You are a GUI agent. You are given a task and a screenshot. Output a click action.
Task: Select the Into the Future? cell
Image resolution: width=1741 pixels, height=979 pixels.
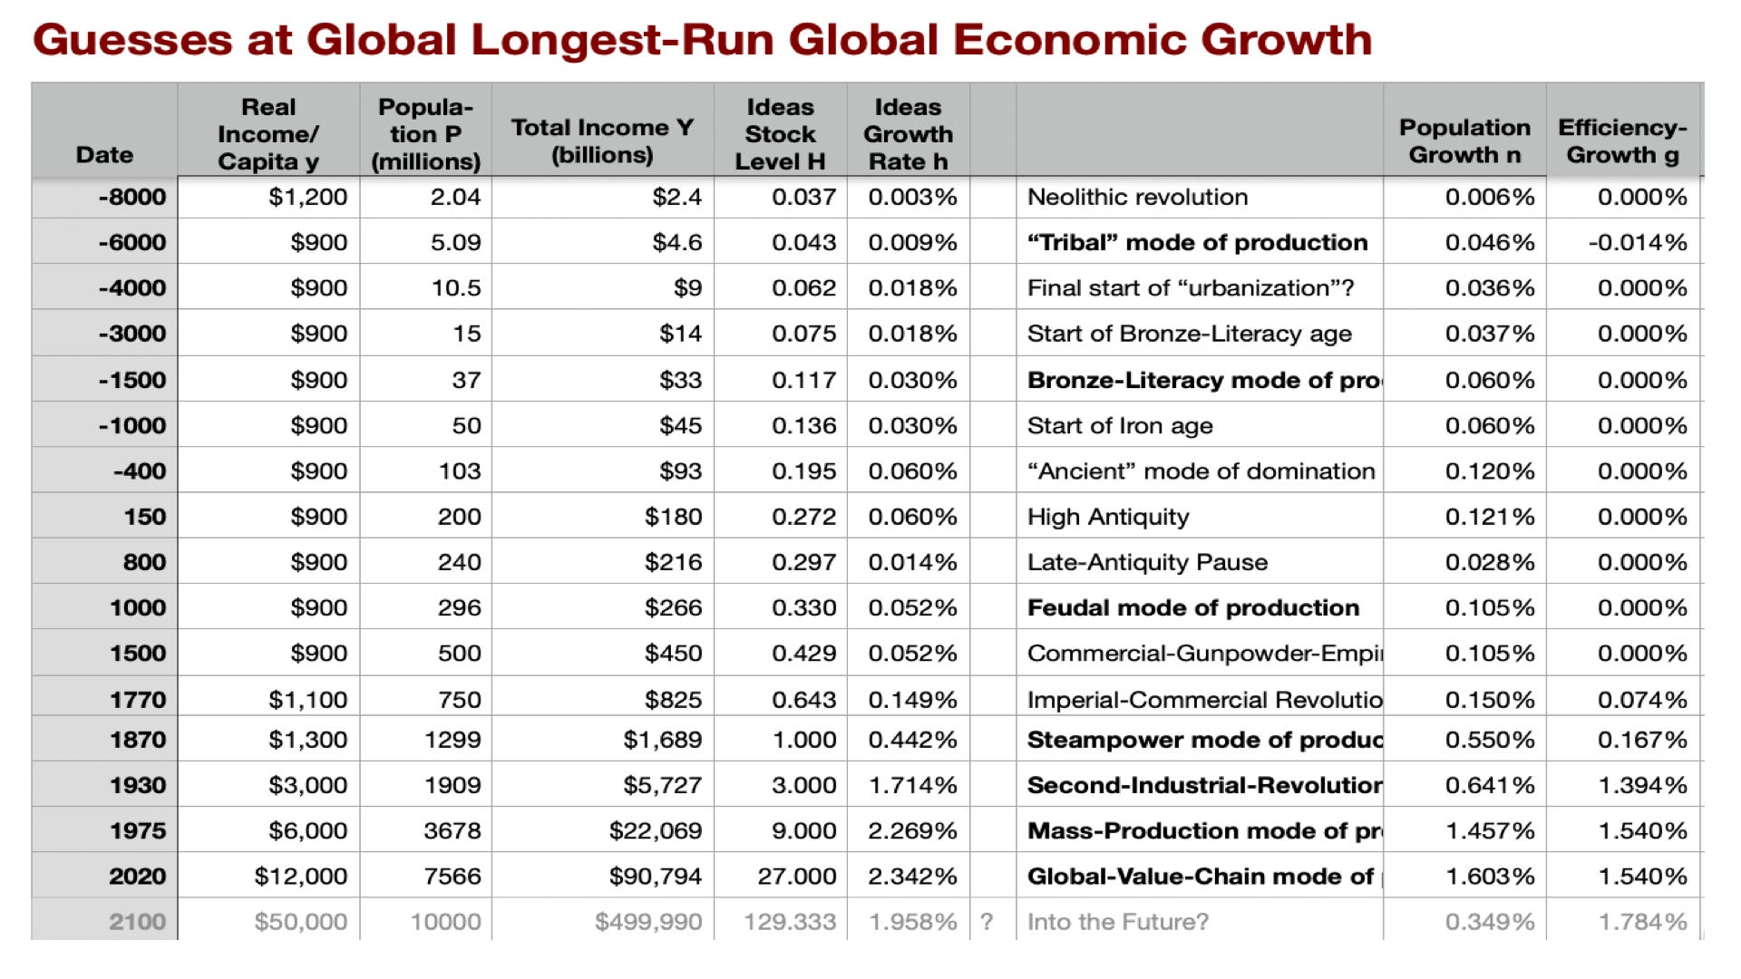tap(1117, 921)
